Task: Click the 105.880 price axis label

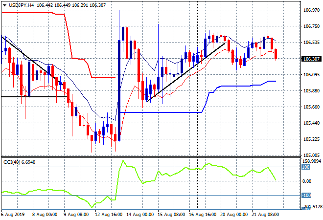Action: point(311,91)
